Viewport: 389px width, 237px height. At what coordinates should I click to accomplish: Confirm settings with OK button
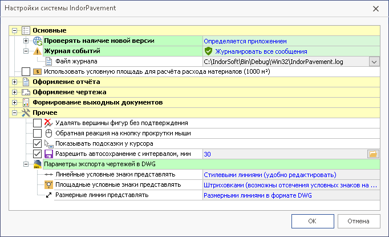[313, 221]
